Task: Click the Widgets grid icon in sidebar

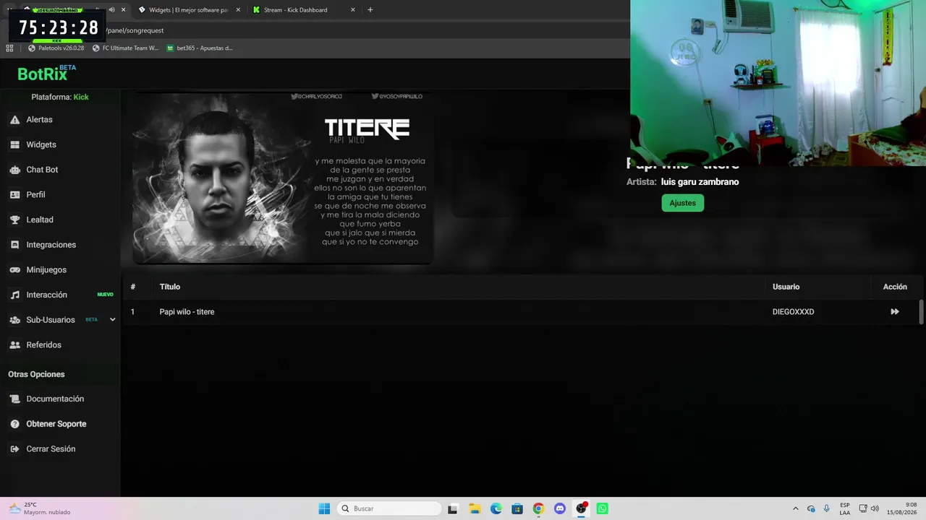Action: pos(14,144)
